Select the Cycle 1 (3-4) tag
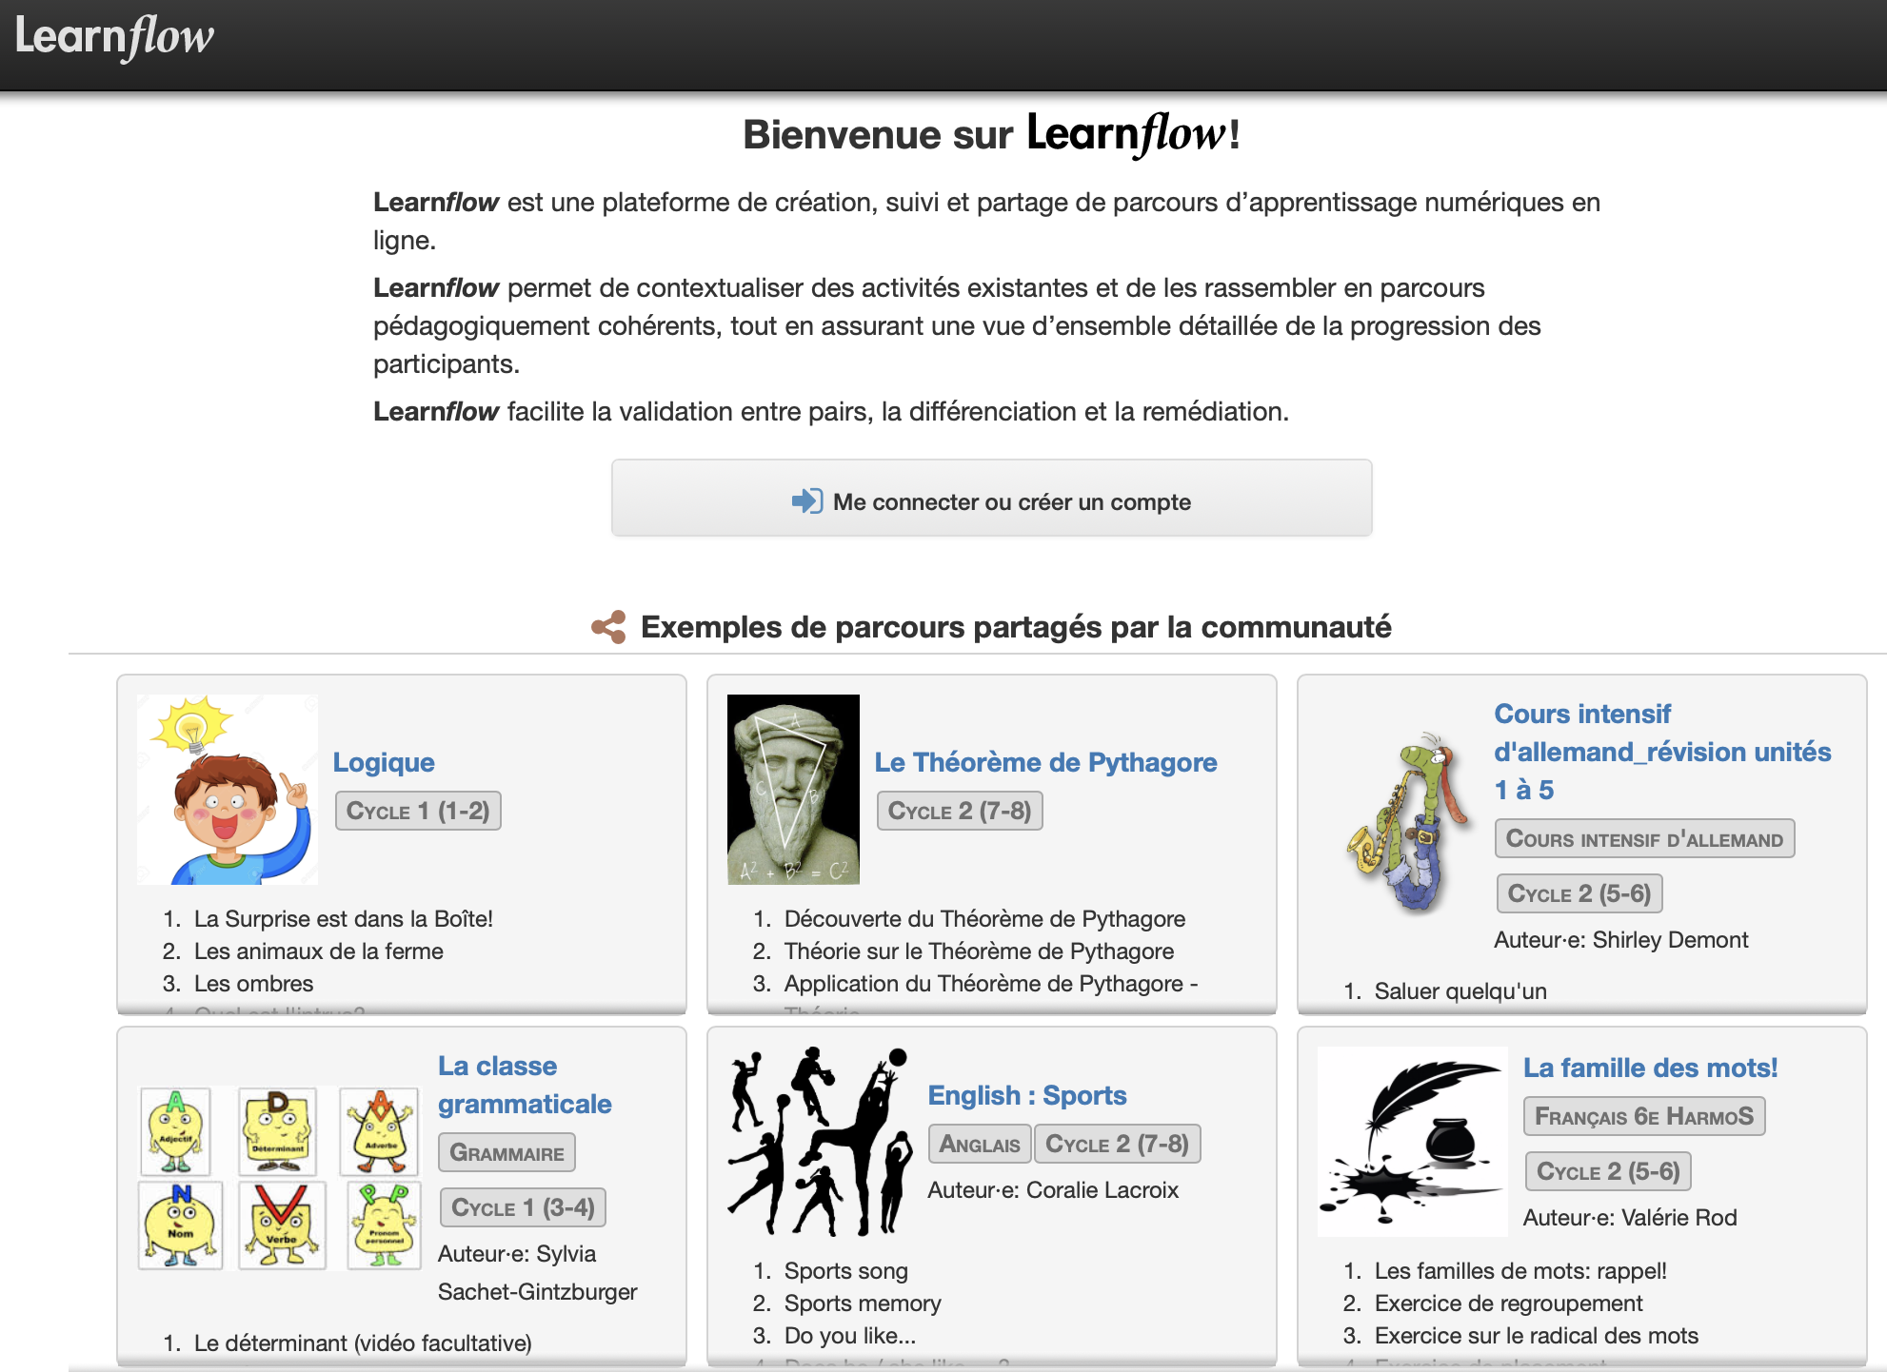1887x1372 pixels. tap(523, 1207)
